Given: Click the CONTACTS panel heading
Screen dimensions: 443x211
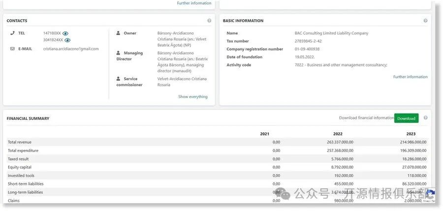Looking at the screenshot, I should tap(17, 21).
